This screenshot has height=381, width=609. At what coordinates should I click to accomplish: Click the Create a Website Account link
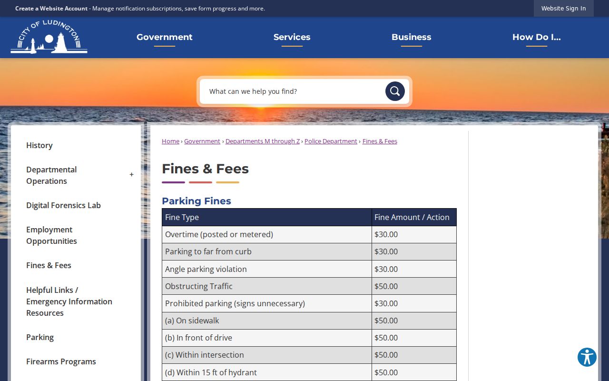51,8
